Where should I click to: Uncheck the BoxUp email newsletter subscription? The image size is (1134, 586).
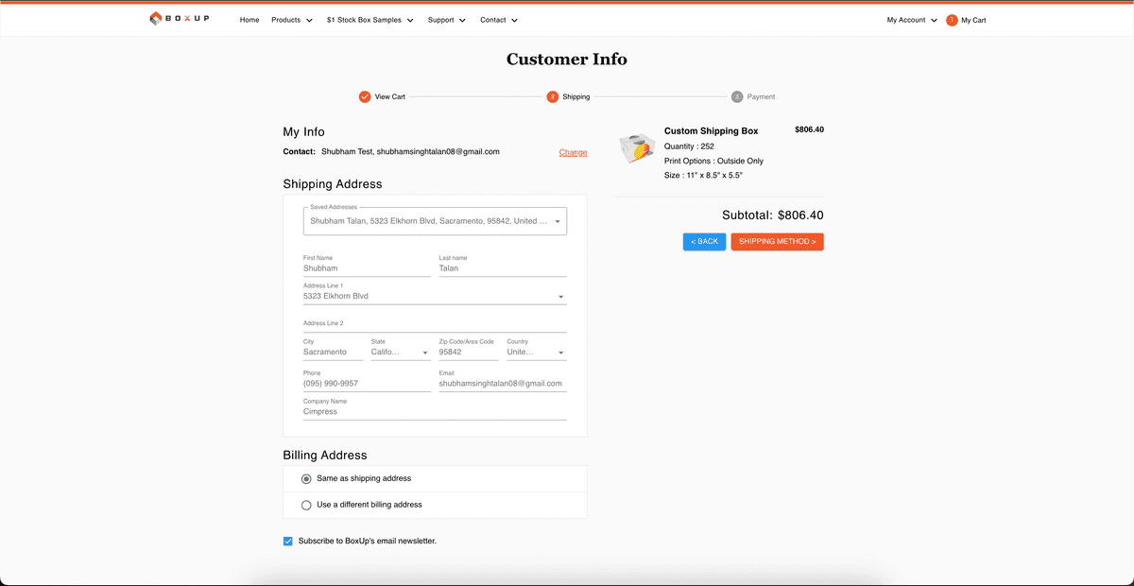[288, 542]
